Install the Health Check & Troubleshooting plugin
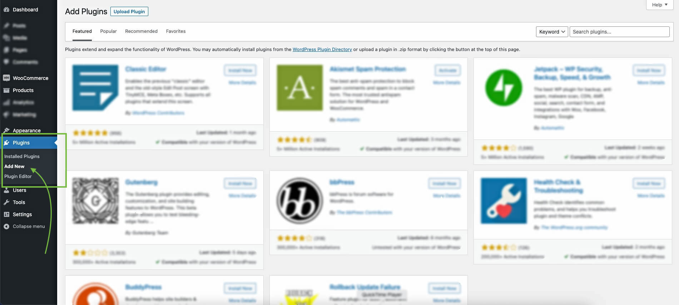 [649, 183]
